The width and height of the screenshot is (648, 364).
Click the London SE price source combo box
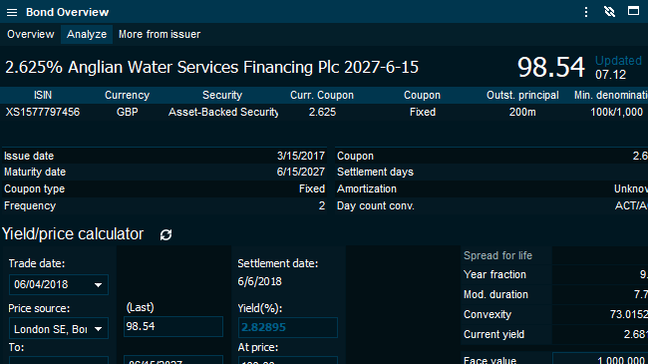click(59, 329)
